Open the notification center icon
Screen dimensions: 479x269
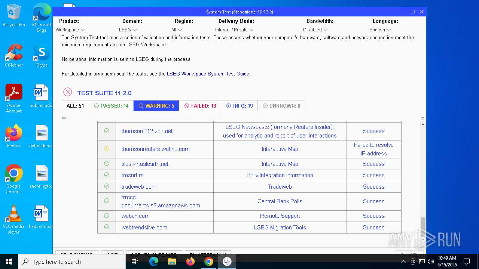(467, 262)
